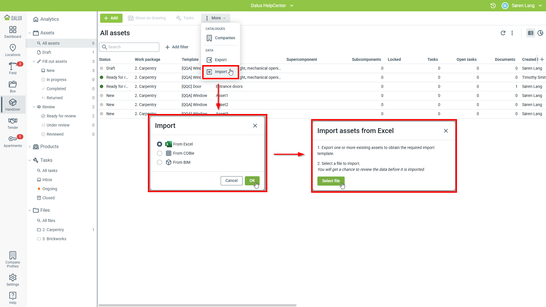Select the From Excel radio option

tap(160, 144)
